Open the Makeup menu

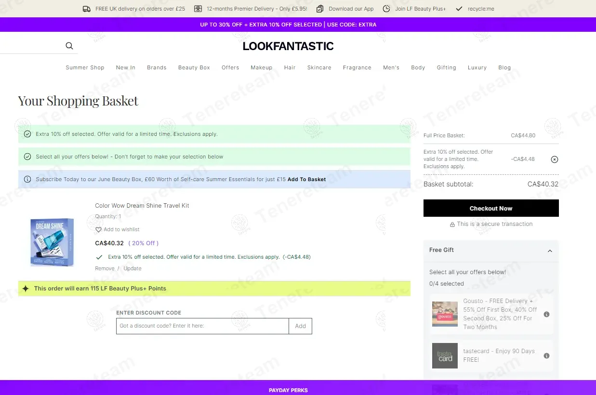[262, 67]
